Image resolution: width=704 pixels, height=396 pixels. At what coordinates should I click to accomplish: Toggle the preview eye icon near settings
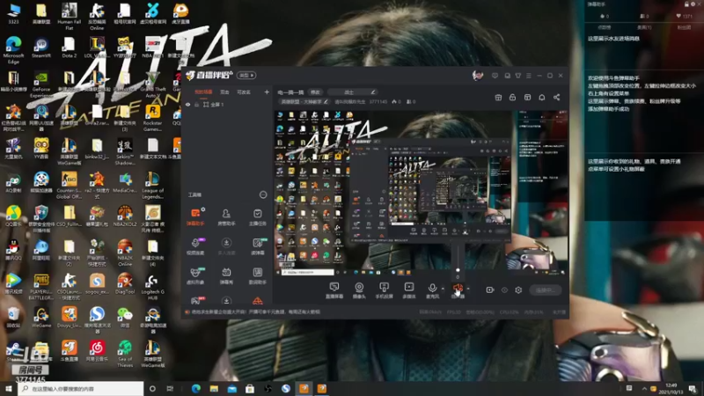click(504, 290)
